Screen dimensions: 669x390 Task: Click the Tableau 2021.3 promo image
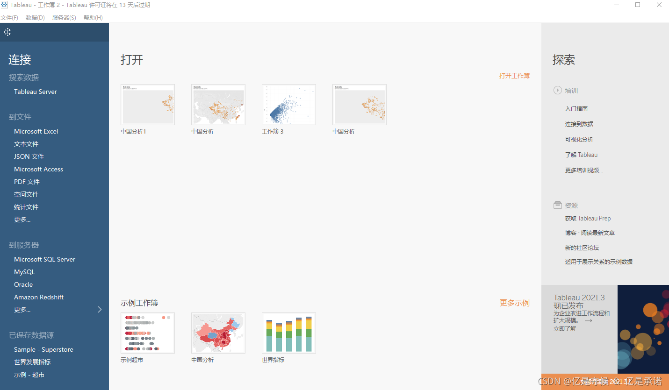[643, 329]
